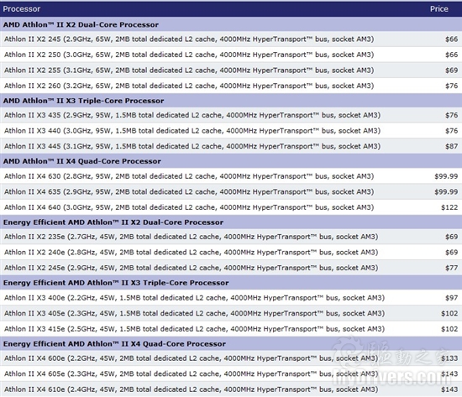
Task: Click the $102 price of Athlon II X3 415e
Action: click(x=449, y=329)
